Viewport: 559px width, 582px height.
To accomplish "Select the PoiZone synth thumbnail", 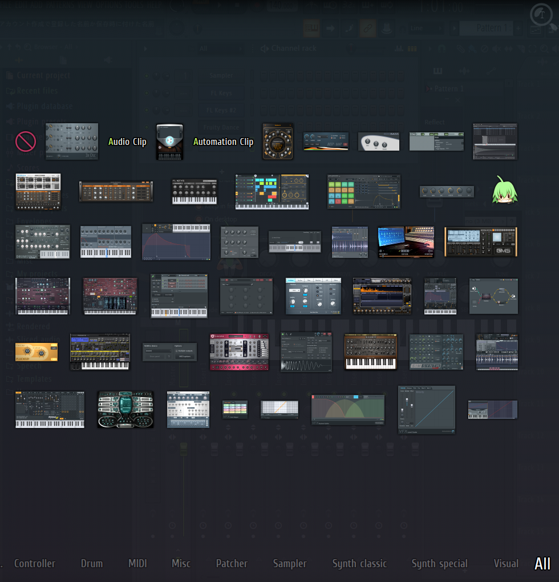I will (x=100, y=352).
